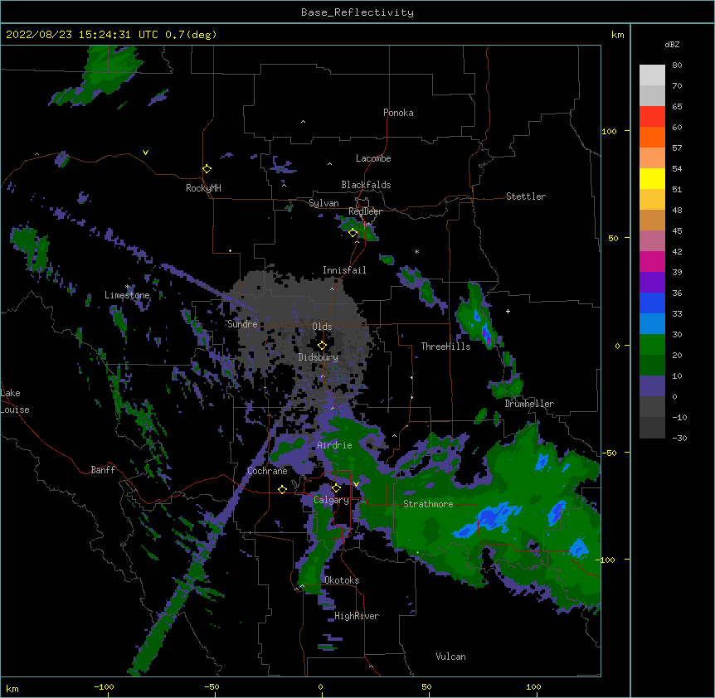This screenshot has height=698, width=715.
Task: Click the white asterisk east of Innisfail
Action: [416, 251]
